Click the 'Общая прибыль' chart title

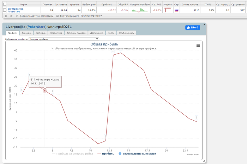[x=104, y=44]
